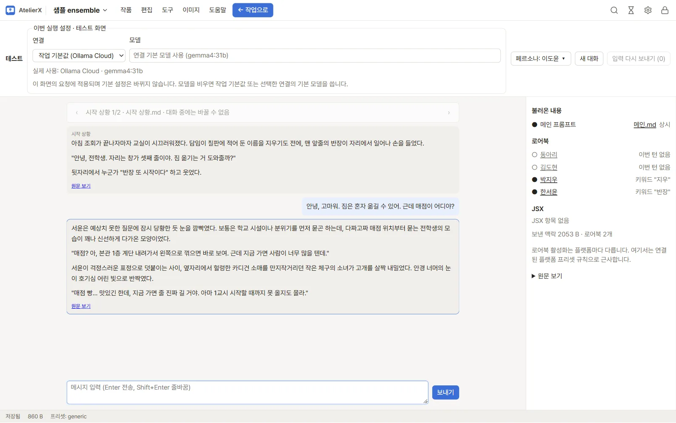Open 원문 보기 link under assistant reply

[x=81, y=306]
